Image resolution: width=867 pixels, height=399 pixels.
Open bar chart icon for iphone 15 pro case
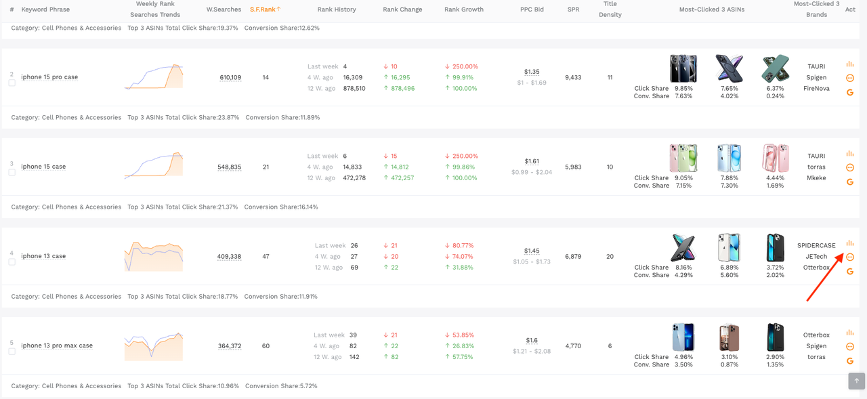pyautogui.click(x=850, y=64)
